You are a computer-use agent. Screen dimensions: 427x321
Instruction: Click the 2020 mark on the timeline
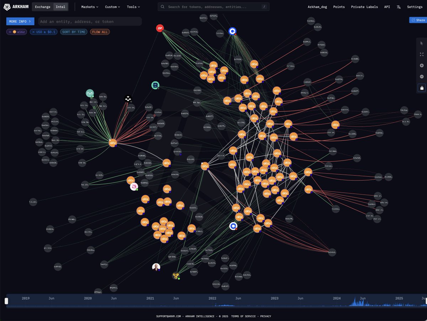[88, 298]
